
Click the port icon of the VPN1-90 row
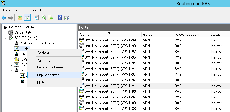click(81, 92)
